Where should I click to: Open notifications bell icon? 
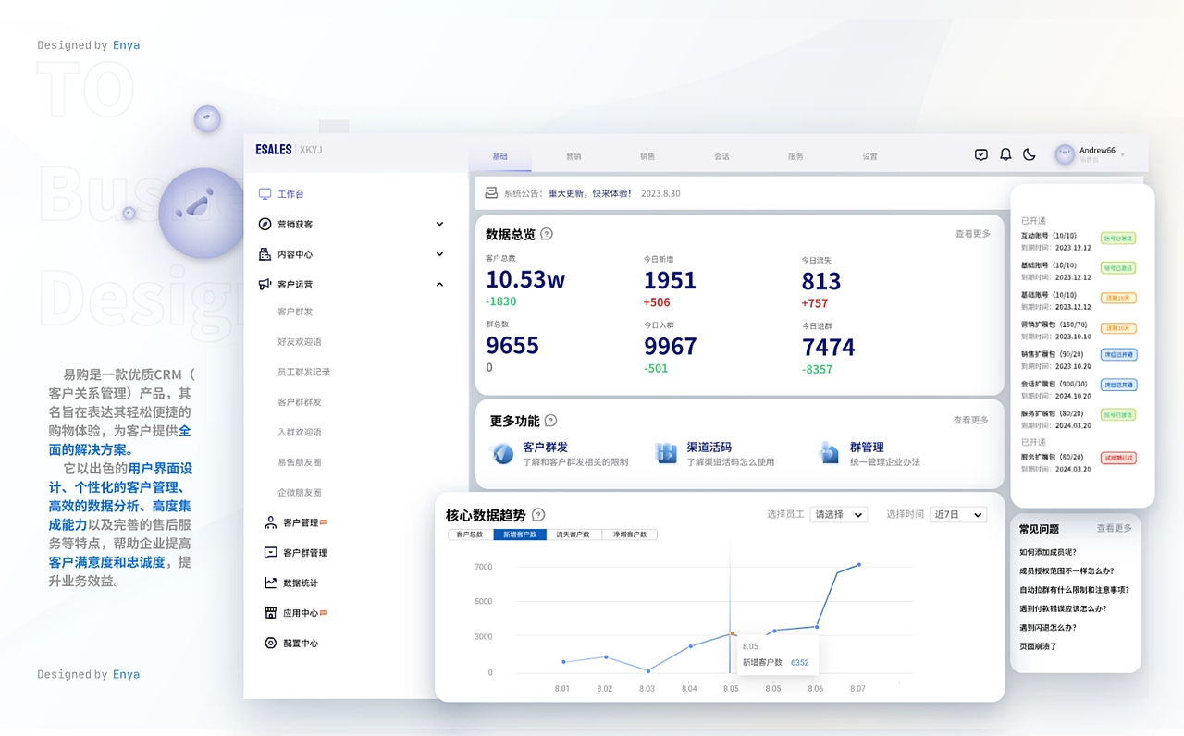[x=1005, y=154]
